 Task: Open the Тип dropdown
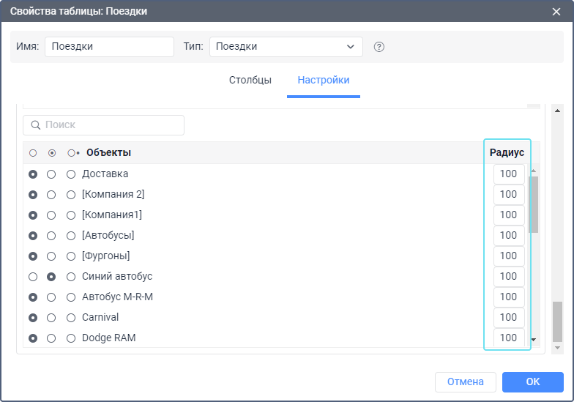(286, 47)
